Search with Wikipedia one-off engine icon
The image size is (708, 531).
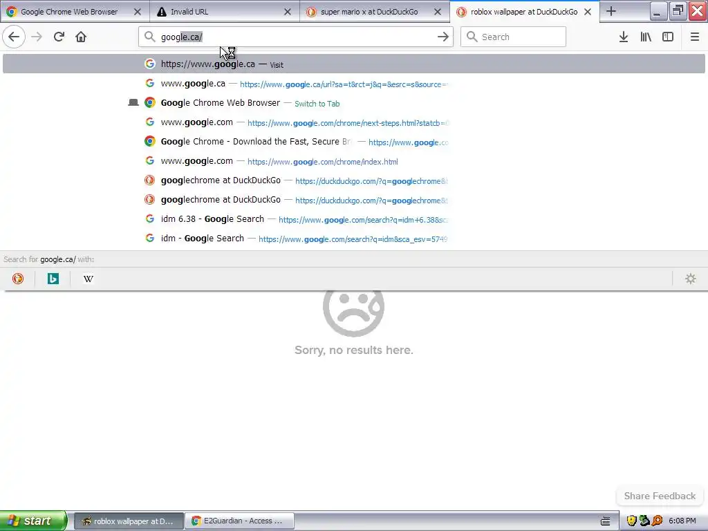click(88, 279)
